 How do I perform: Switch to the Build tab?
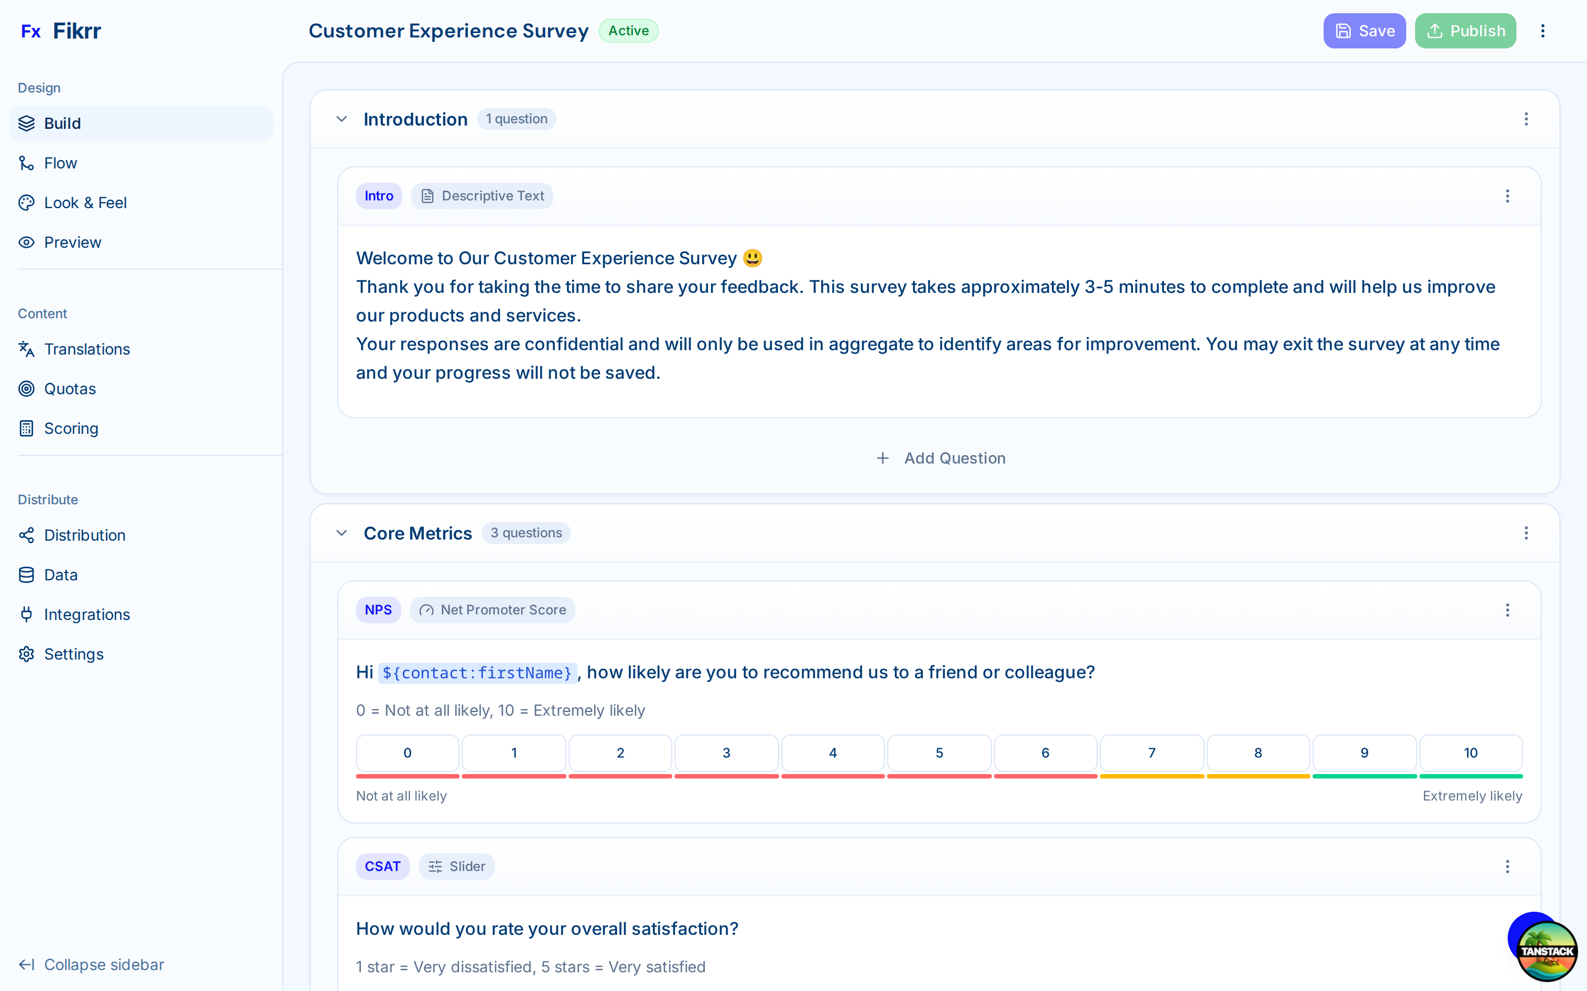point(62,123)
